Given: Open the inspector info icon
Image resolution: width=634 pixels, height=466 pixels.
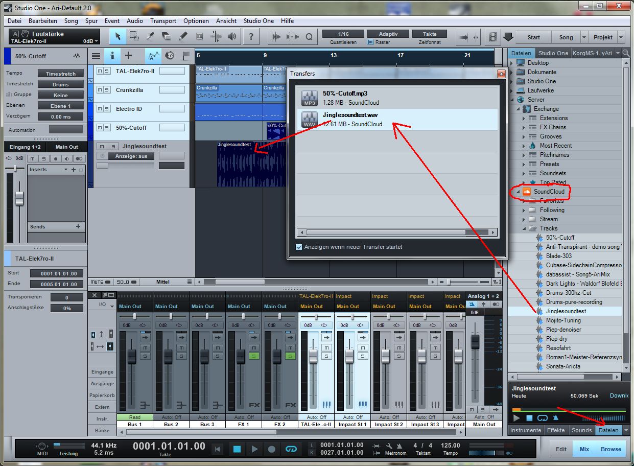Looking at the screenshot, I should tap(112, 56).
